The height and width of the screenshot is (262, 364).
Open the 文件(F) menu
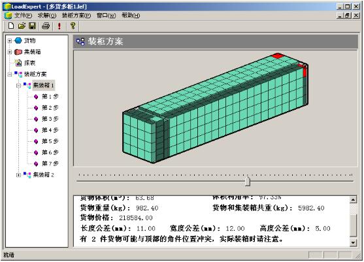point(24,16)
